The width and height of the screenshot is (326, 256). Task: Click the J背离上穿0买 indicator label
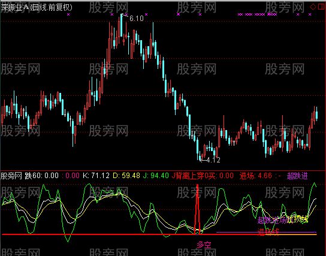point(194,176)
